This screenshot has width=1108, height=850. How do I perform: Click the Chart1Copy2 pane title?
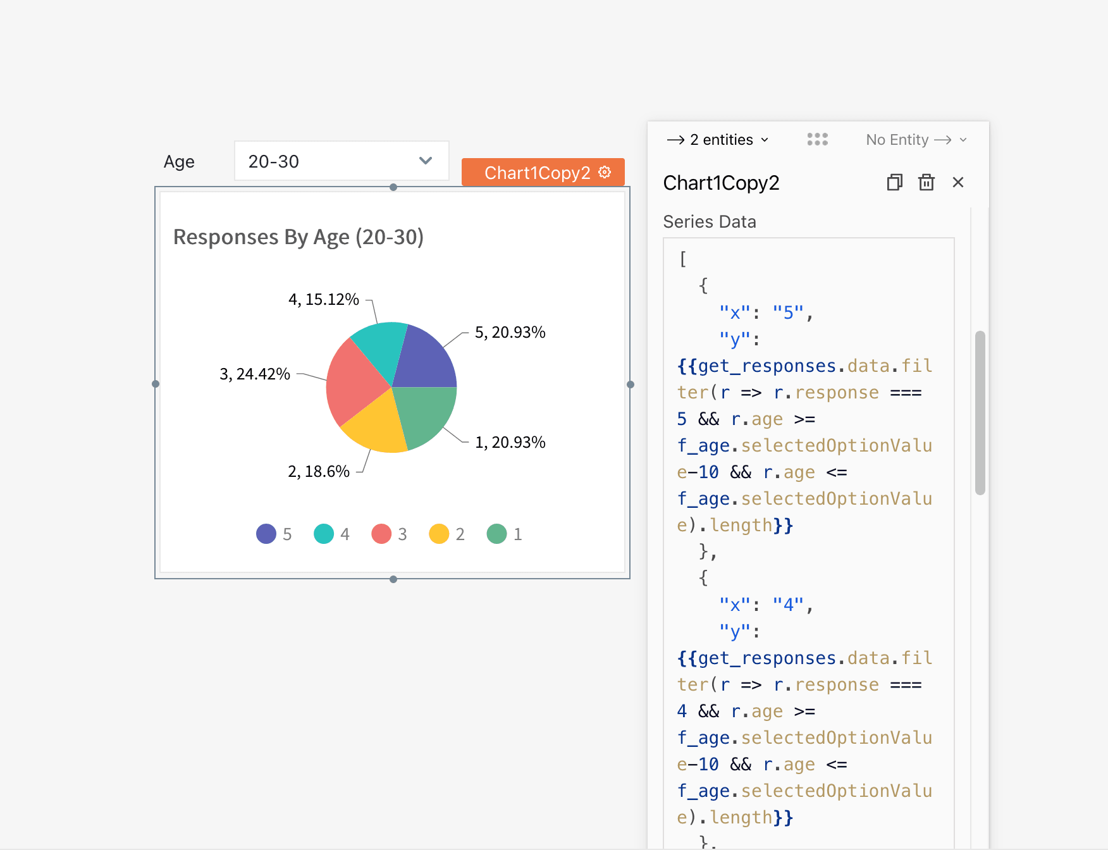click(721, 183)
